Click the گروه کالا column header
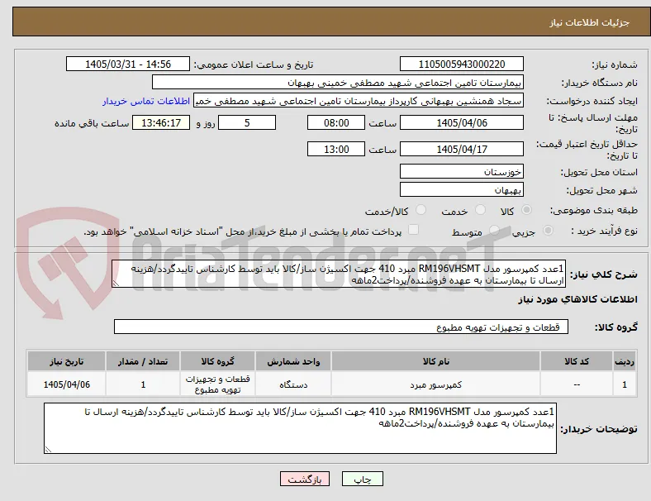651x501 pixels. click(x=217, y=361)
